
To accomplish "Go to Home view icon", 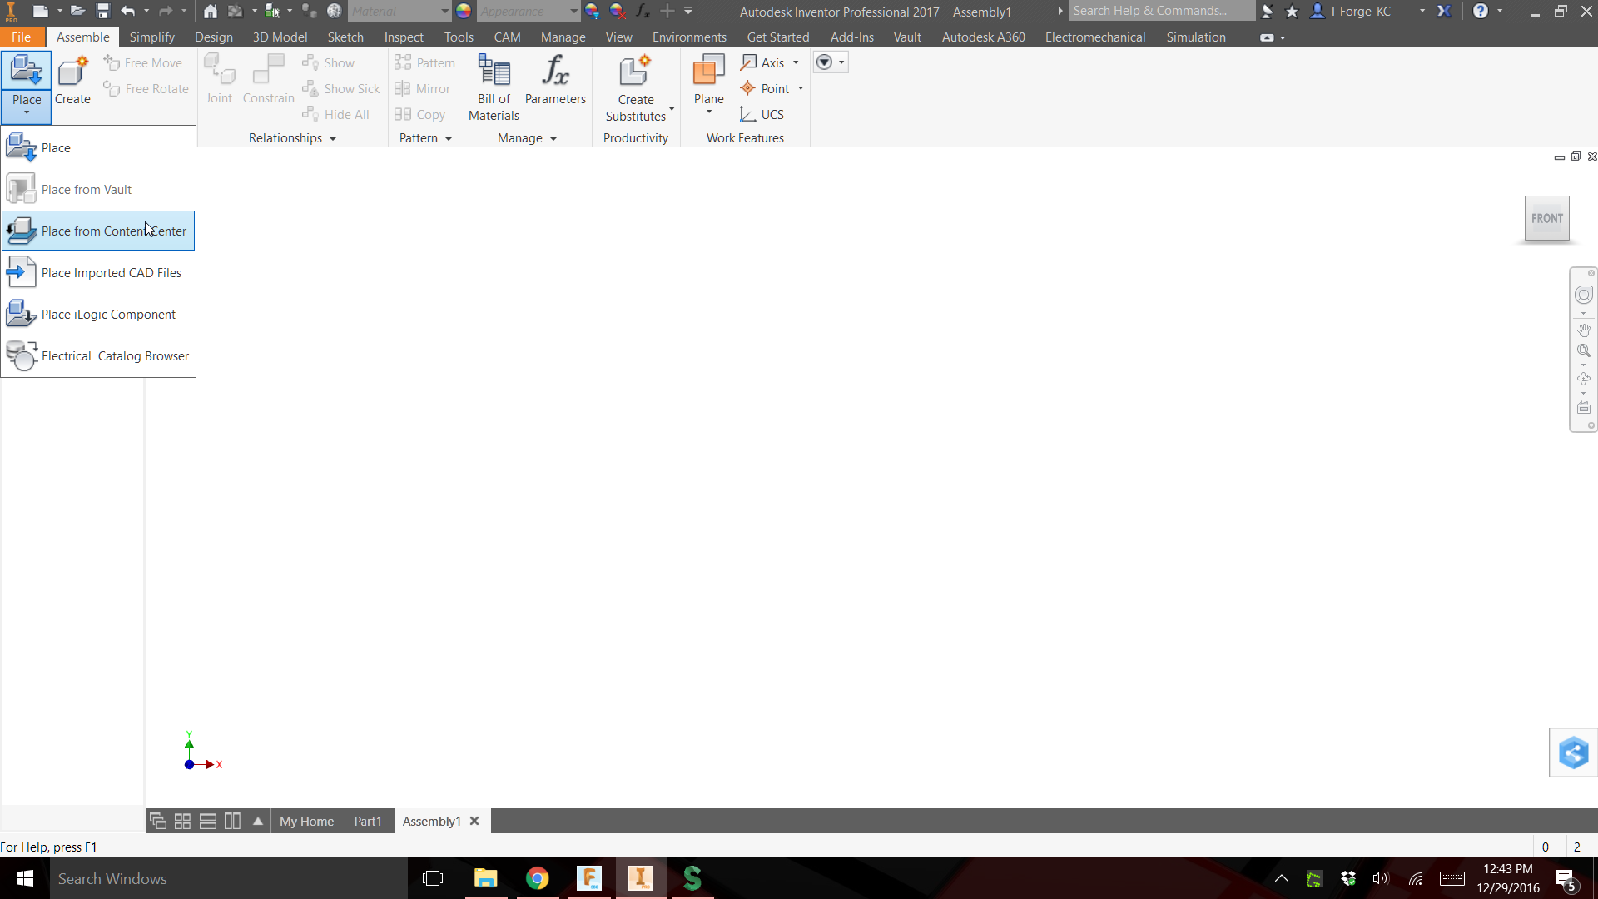I will (211, 11).
